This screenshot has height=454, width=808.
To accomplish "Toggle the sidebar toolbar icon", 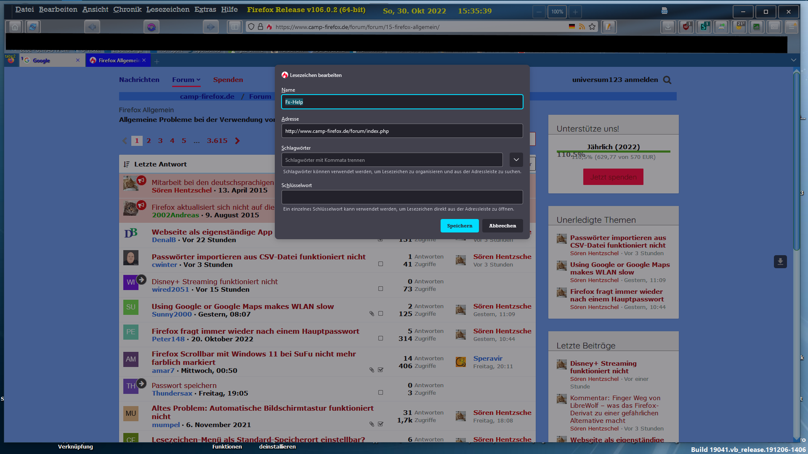I will (x=234, y=27).
